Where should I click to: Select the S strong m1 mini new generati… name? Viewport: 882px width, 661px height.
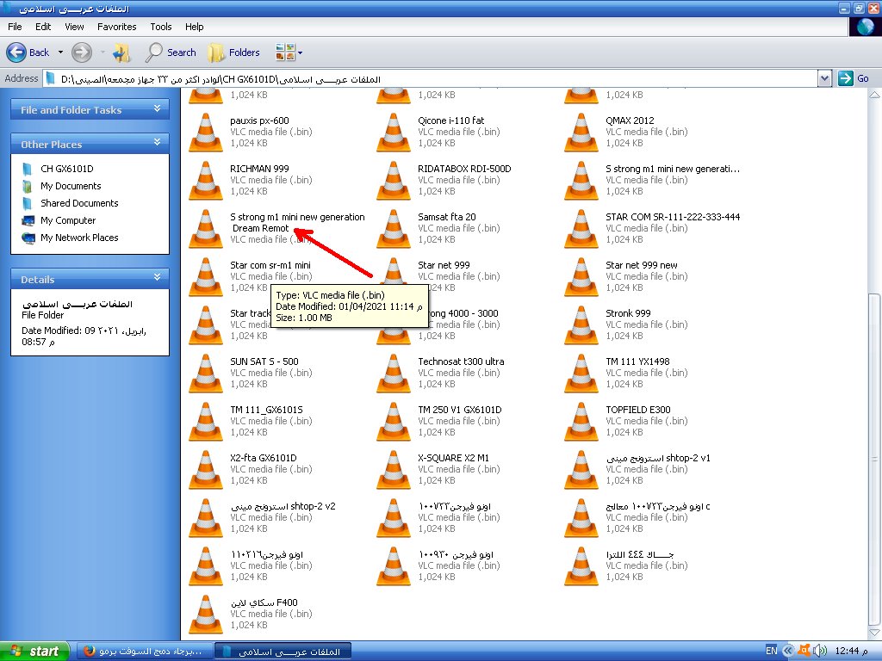coord(673,169)
